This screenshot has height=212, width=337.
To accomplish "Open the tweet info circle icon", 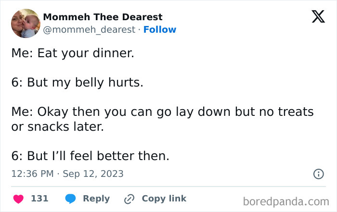I will pos(318,175).
